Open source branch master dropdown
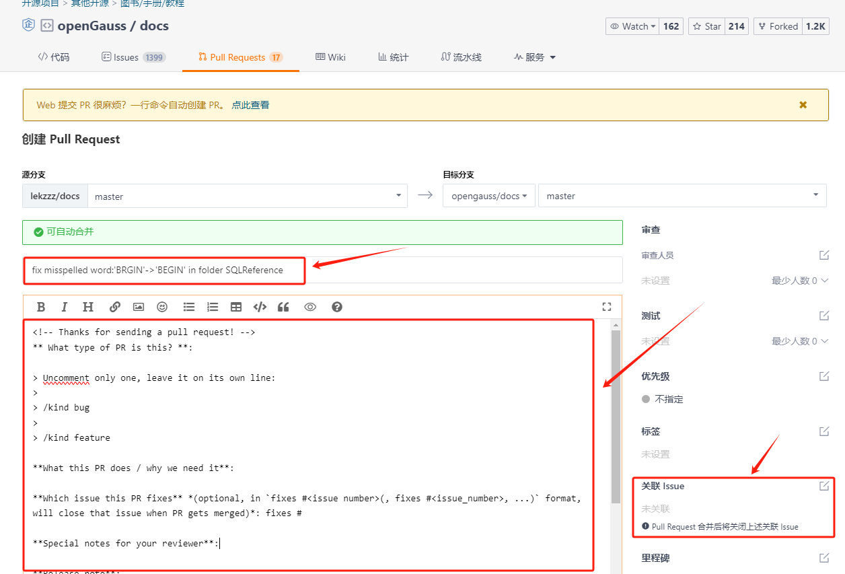This screenshot has width=845, height=574. [x=247, y=196]
